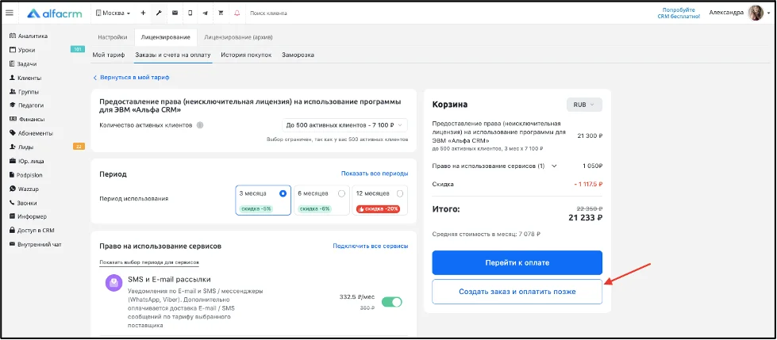This screenshot has width=777, height=340.
Task: Open the Заморозка subtab
Action: pos(298,55)
